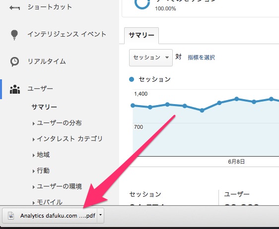Image resolution: width=279 pixels, height=229 pixels.
Task: Click the Shortcuts arrow icon in sidebar
Action: click(x=14, y=7)
